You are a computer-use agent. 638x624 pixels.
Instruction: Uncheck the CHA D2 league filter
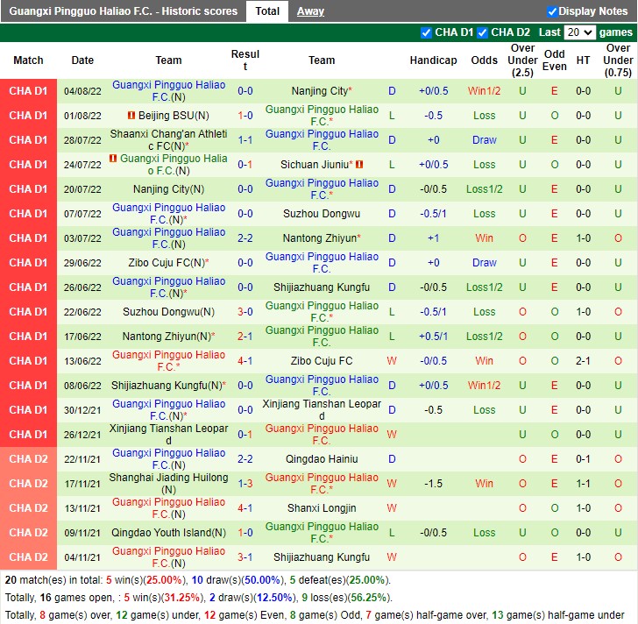point(483,32)
